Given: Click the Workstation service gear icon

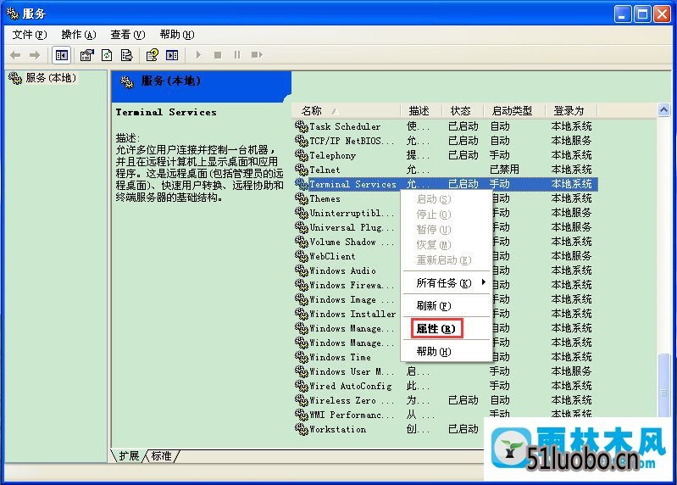Looking at the screenshot, I should (x=302, y=429).
